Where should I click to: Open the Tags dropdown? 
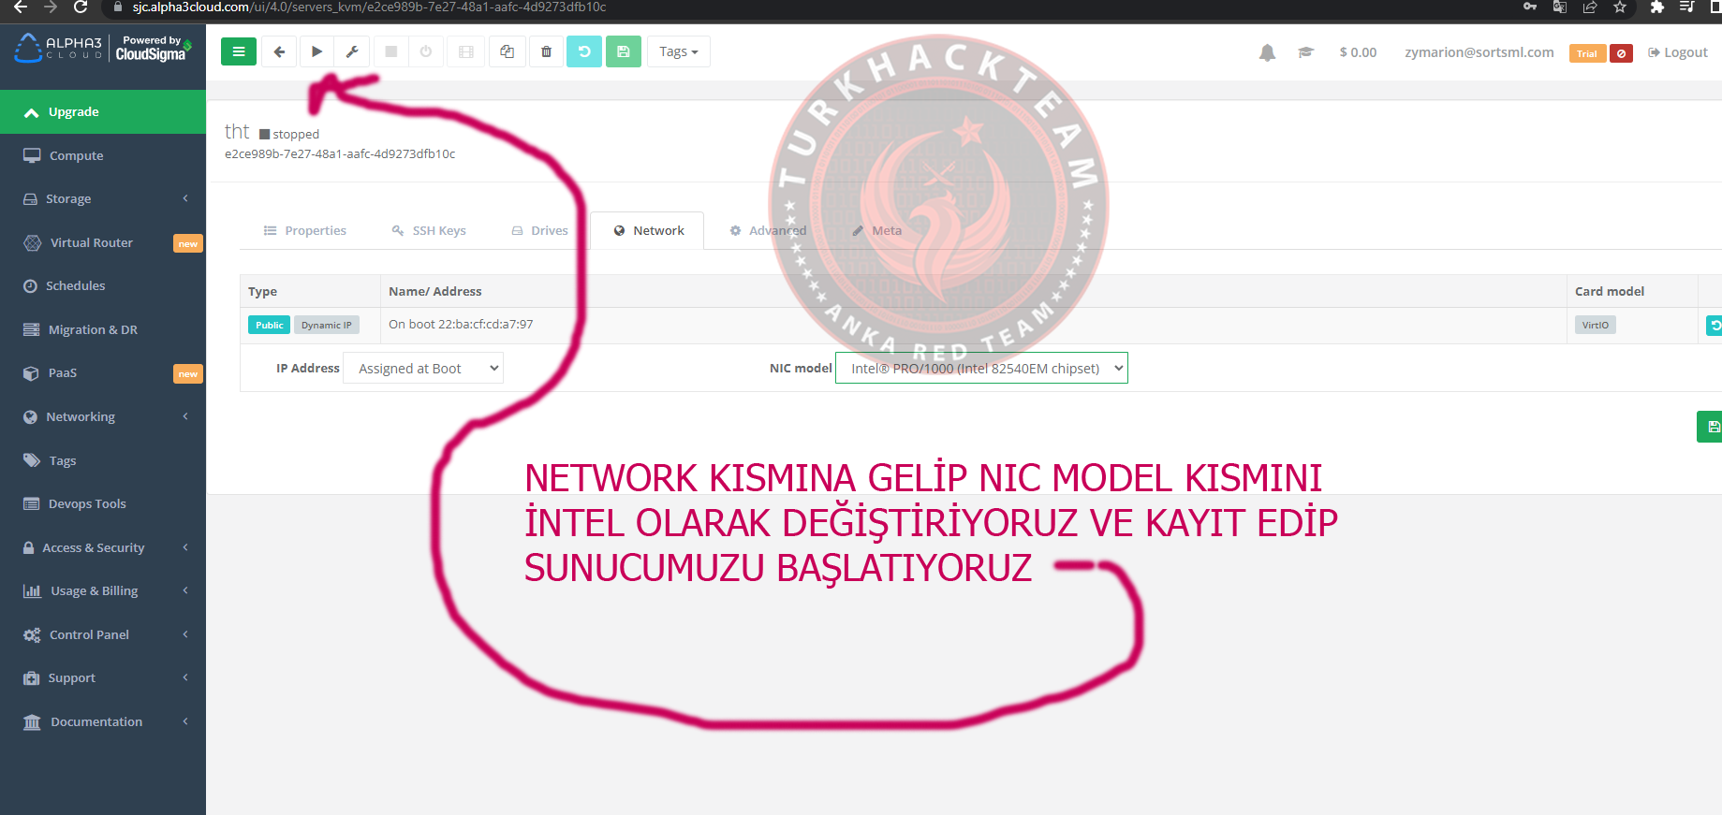coord(679,51)
